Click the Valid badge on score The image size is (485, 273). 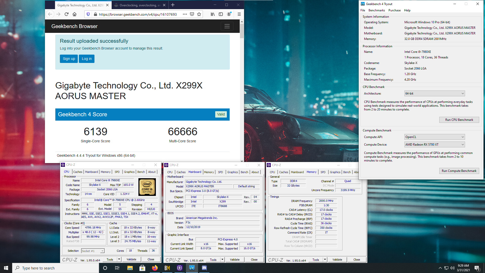pyautogui.click(x=221, y=114)
